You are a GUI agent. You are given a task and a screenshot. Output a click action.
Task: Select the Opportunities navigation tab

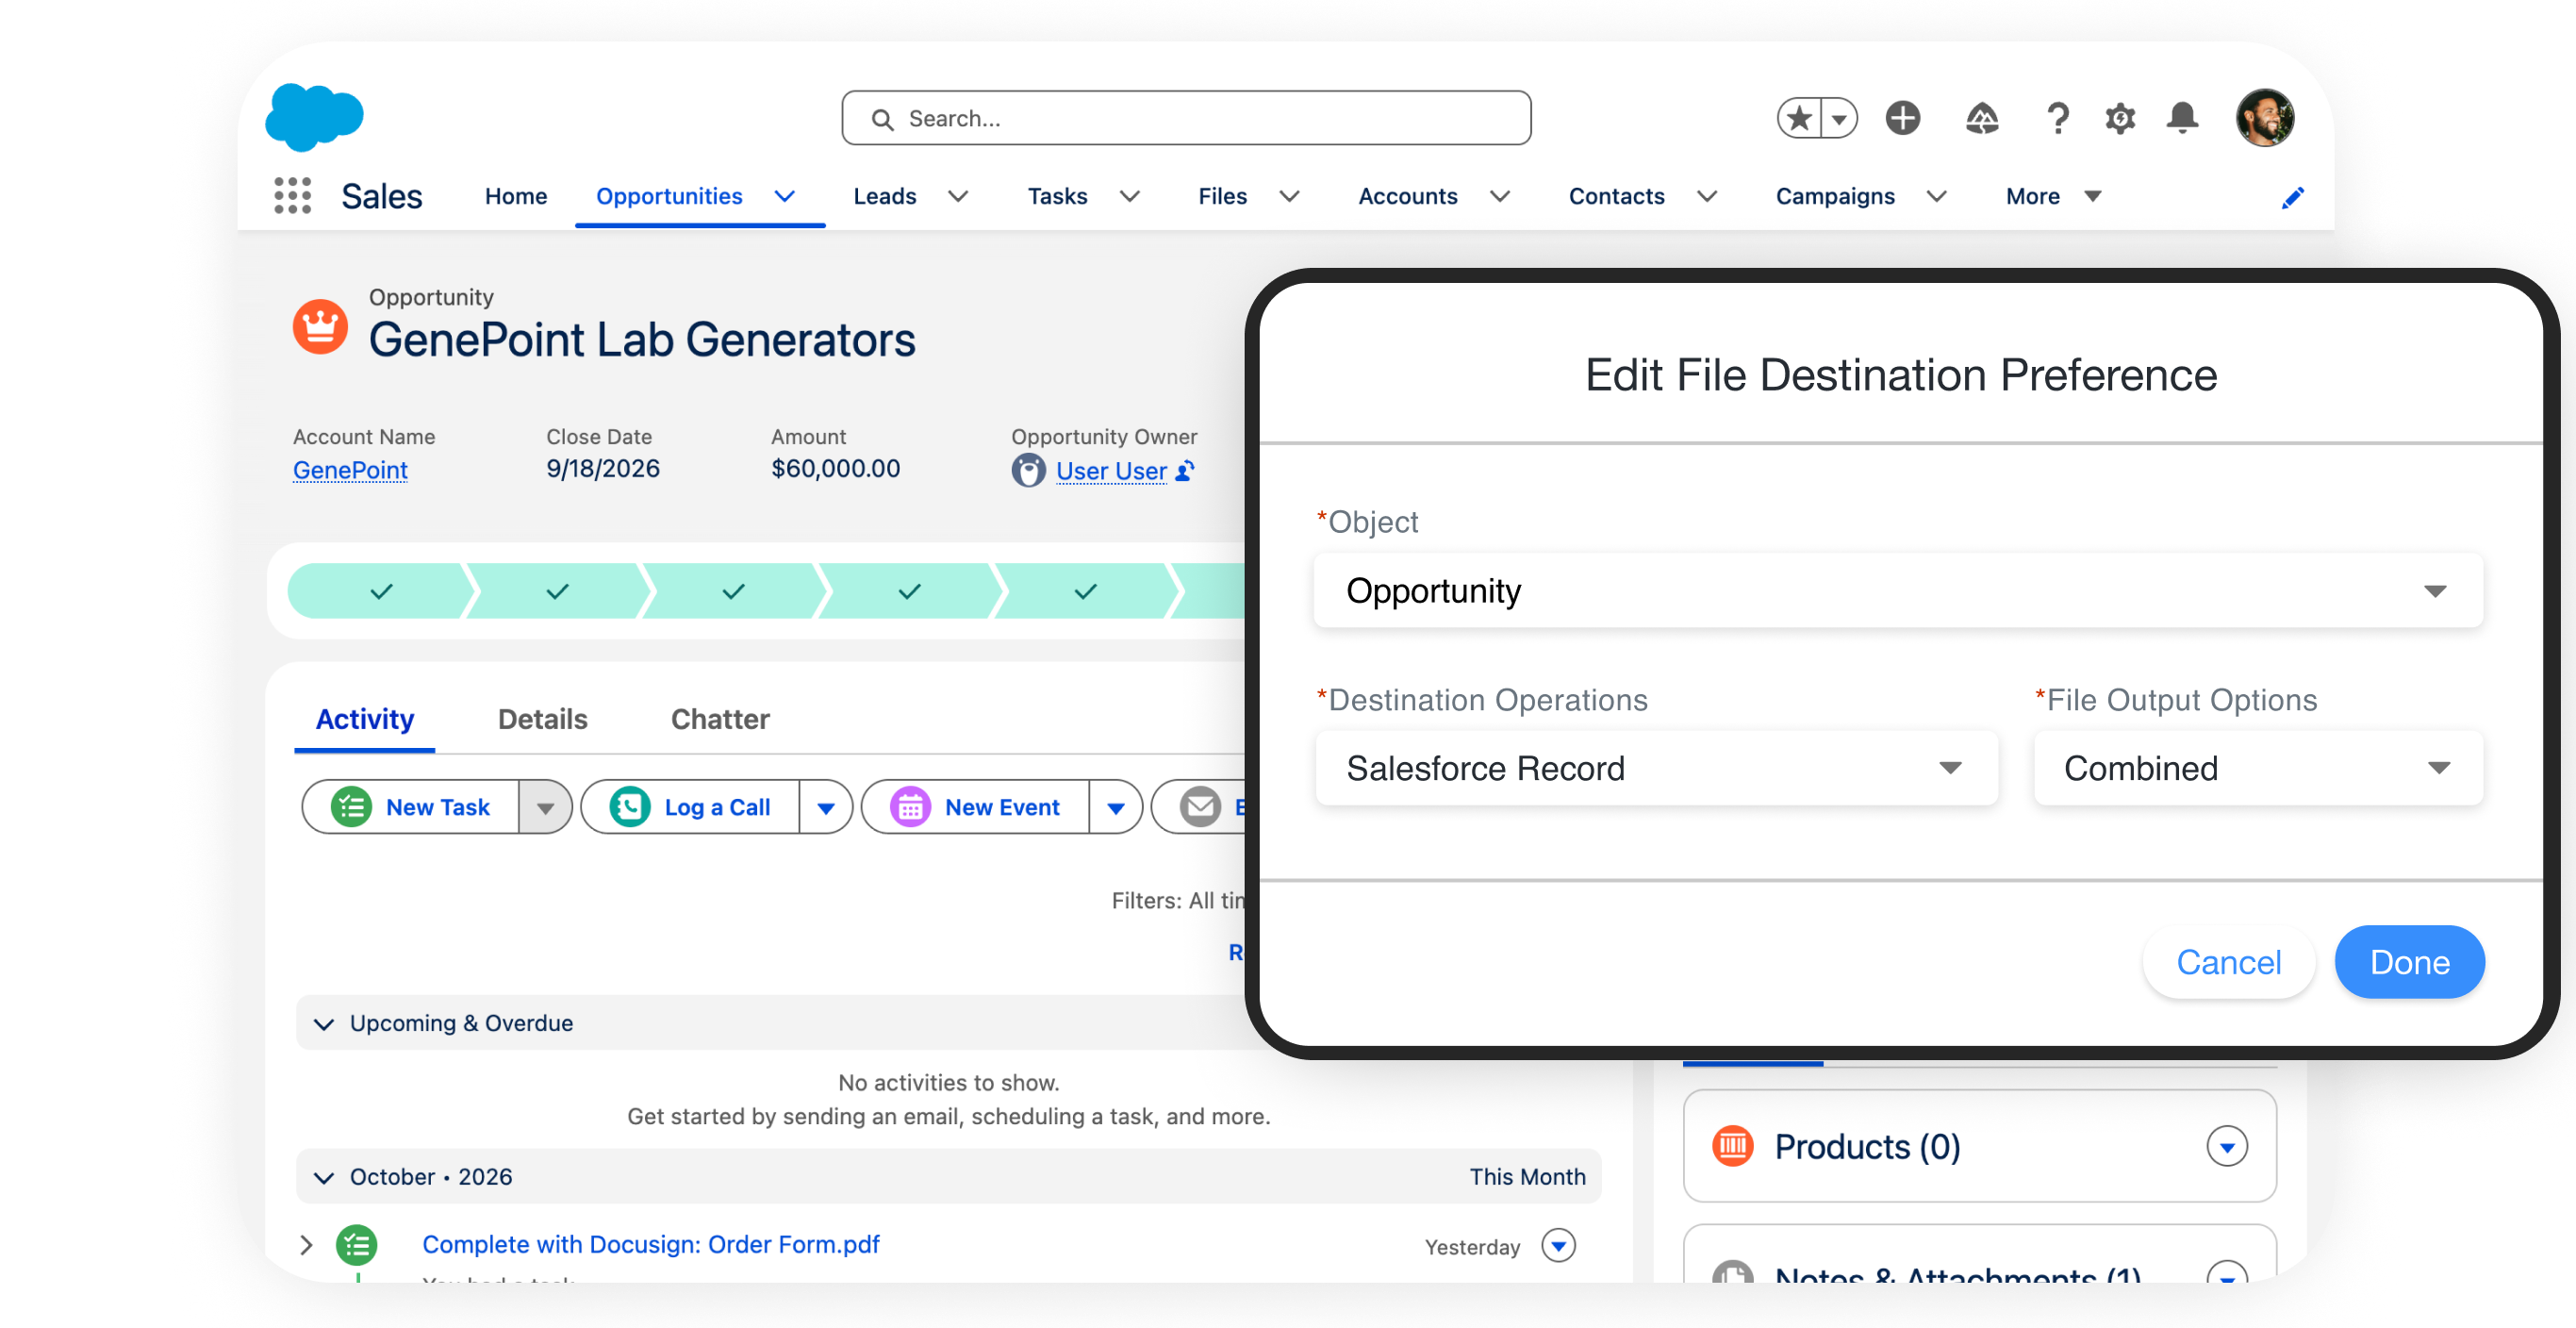point(669,196)
